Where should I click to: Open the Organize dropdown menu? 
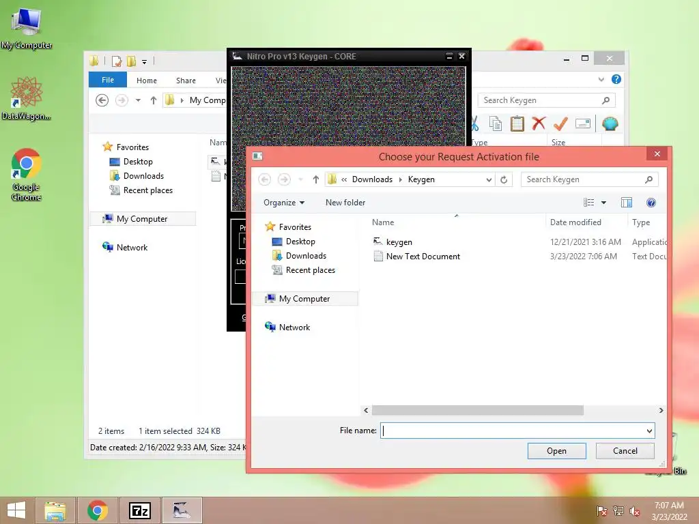point(284,203)
